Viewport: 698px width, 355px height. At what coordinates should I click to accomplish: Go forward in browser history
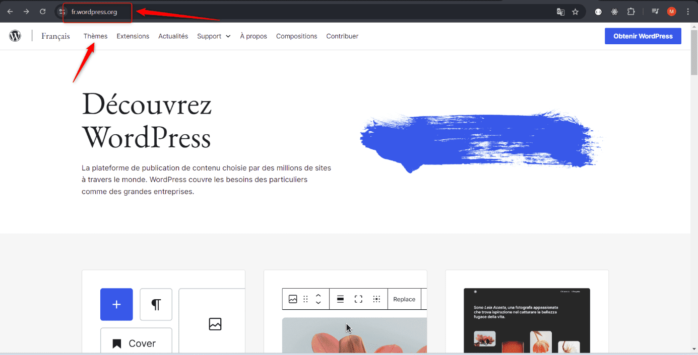[x=26, y=12]
